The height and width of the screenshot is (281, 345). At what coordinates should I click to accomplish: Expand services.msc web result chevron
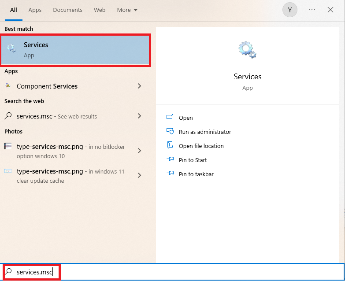[139, 116]
